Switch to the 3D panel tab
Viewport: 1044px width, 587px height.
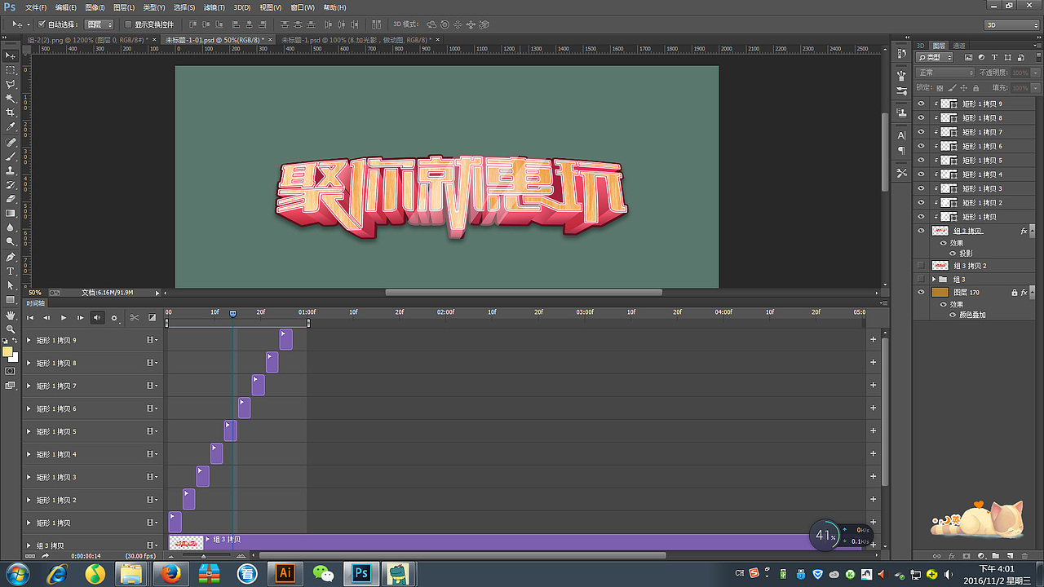(921, 46)
